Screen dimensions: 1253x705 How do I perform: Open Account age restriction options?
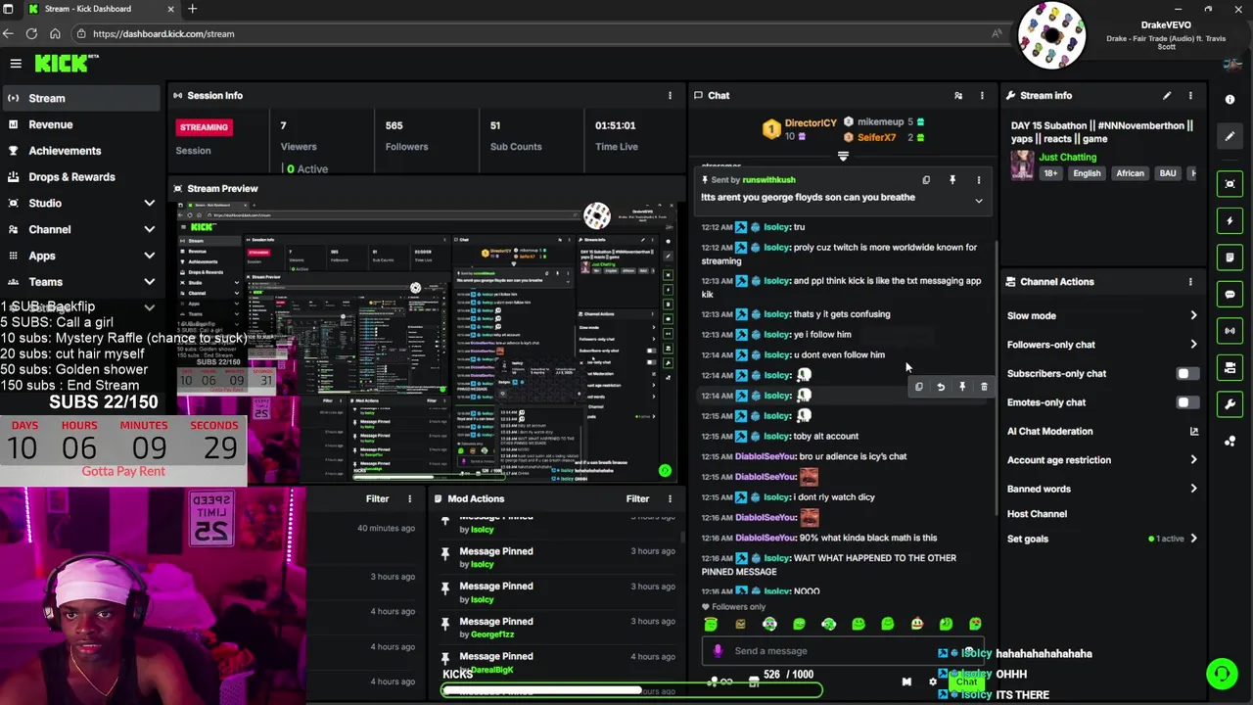point(1193,460)
